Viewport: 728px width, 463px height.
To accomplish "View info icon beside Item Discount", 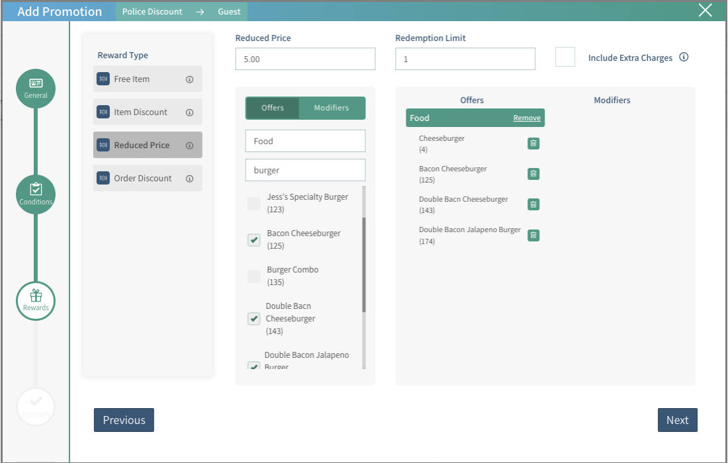I will [189, 112].
